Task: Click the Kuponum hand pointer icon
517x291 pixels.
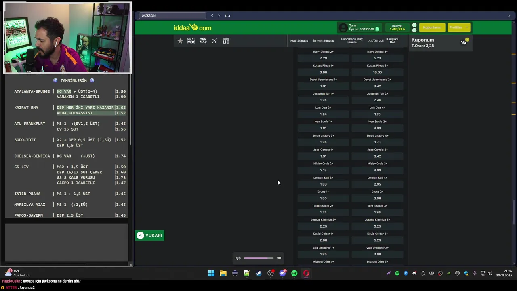Action: pyautogui.click(x=464, y=42)
